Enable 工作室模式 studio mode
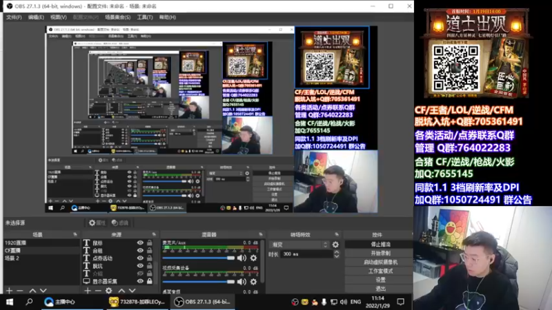552x310 pixels. [x=380, y=271]
